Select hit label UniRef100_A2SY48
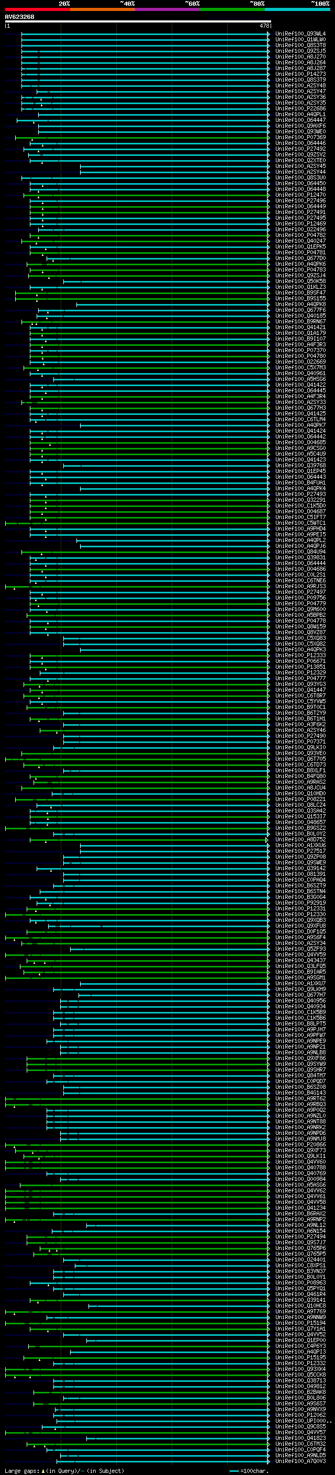 point(300,85)
